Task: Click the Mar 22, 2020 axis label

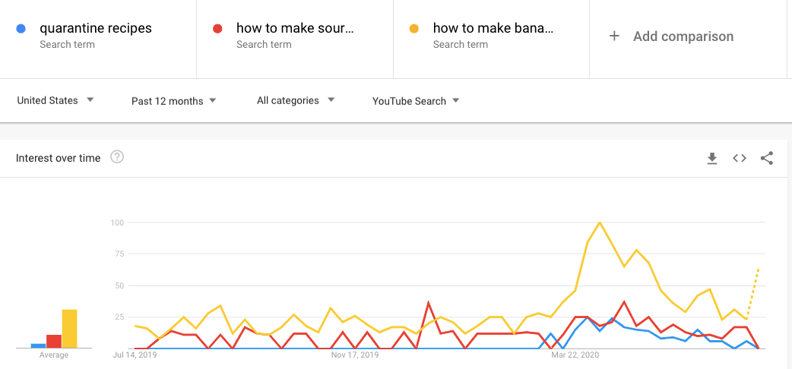Action: [x=575, y=355]
